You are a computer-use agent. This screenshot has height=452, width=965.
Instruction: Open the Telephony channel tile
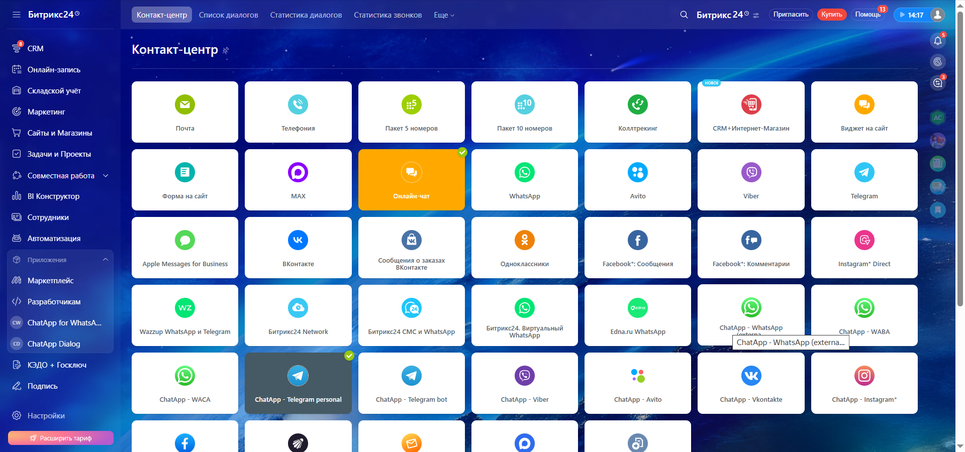point(298,112)
